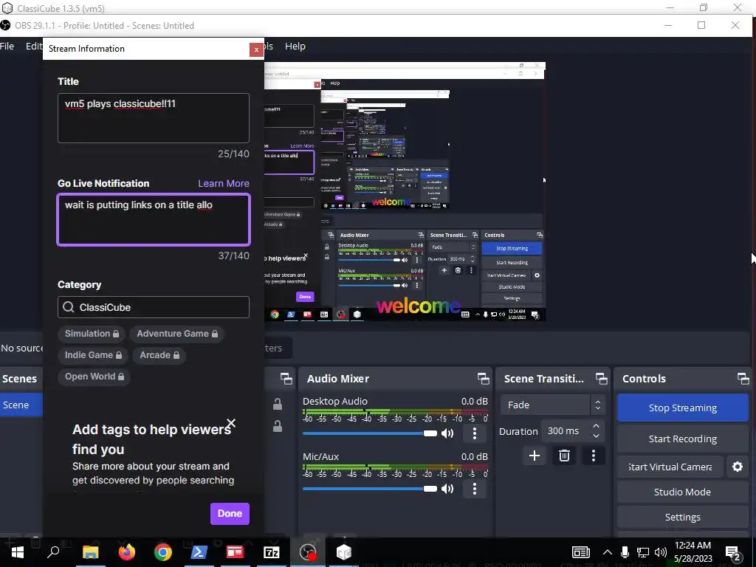
Task: Open OBS Settings button
Action: coord(683,517)
